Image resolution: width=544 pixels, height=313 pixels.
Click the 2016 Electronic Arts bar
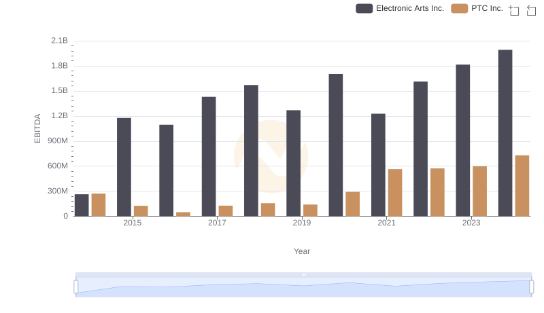pyautogui.click(x=166, y=170)
